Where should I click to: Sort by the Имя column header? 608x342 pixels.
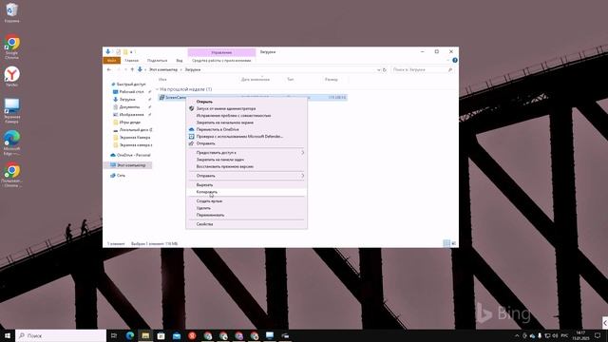162,80
